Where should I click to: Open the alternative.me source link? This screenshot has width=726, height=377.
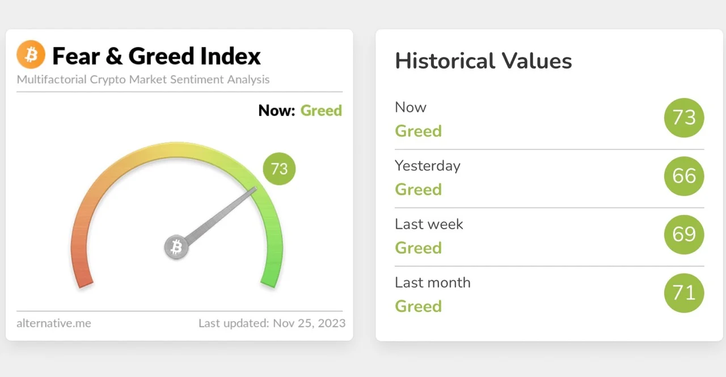54,323
